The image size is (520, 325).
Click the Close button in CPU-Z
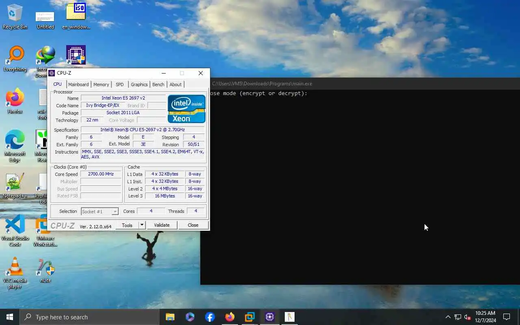coord(193,225)
